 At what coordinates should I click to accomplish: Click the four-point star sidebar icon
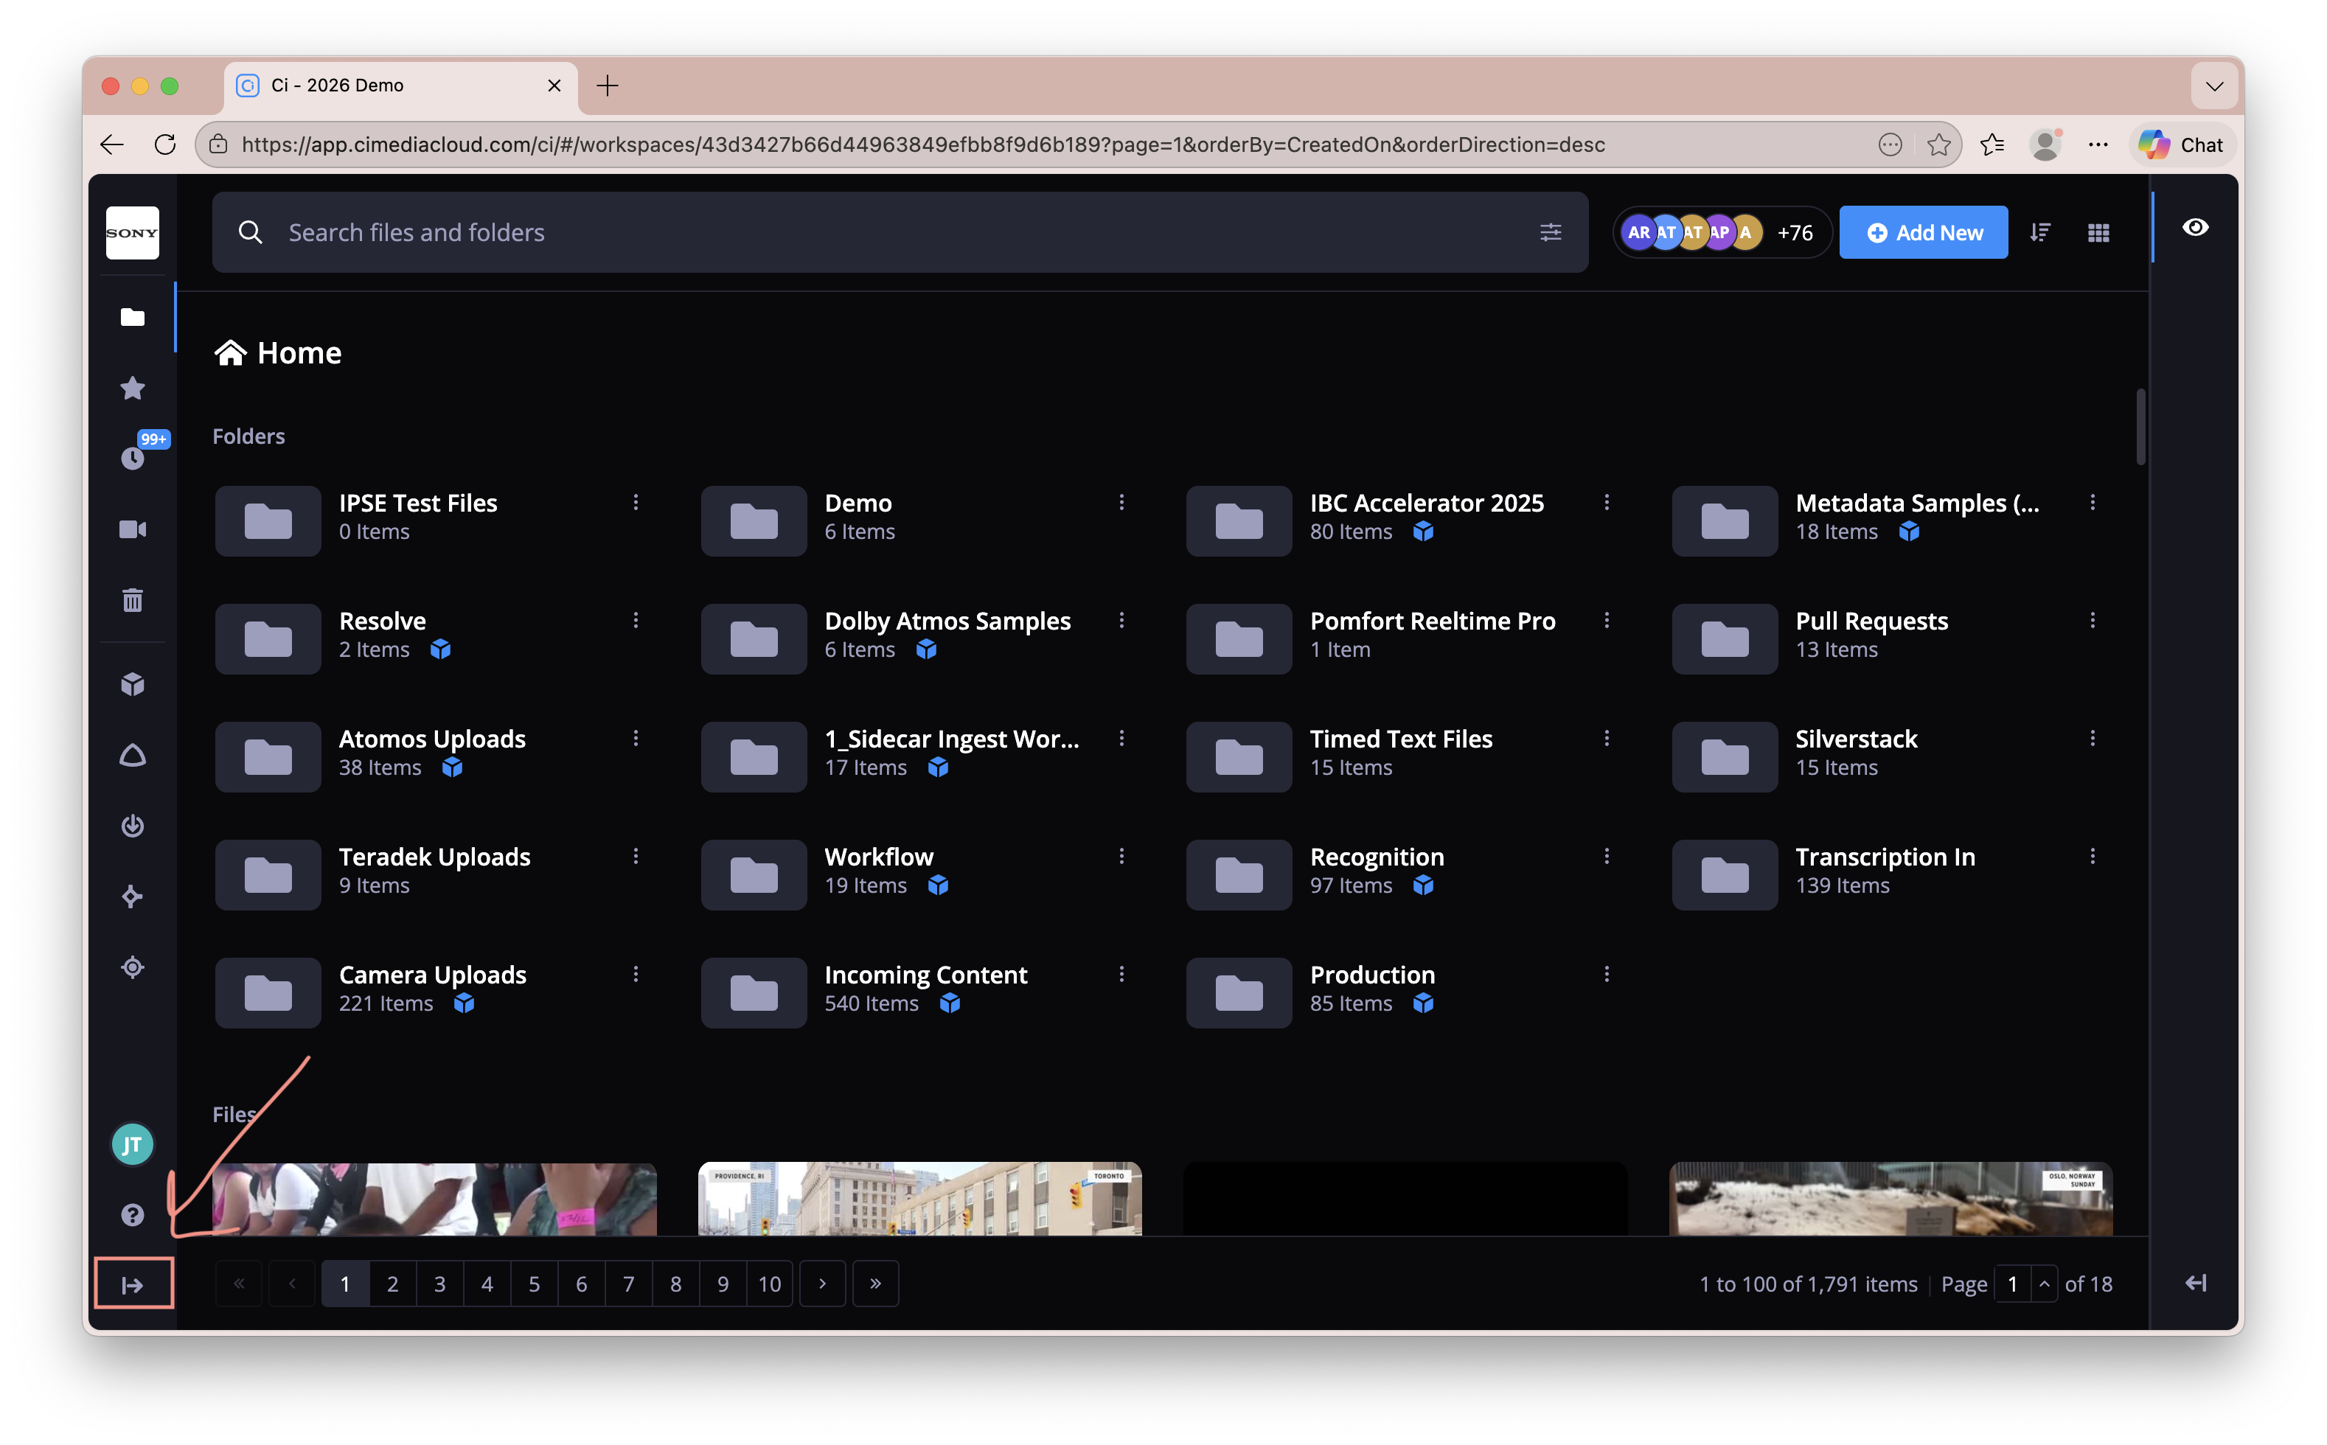tap(133, 896)
